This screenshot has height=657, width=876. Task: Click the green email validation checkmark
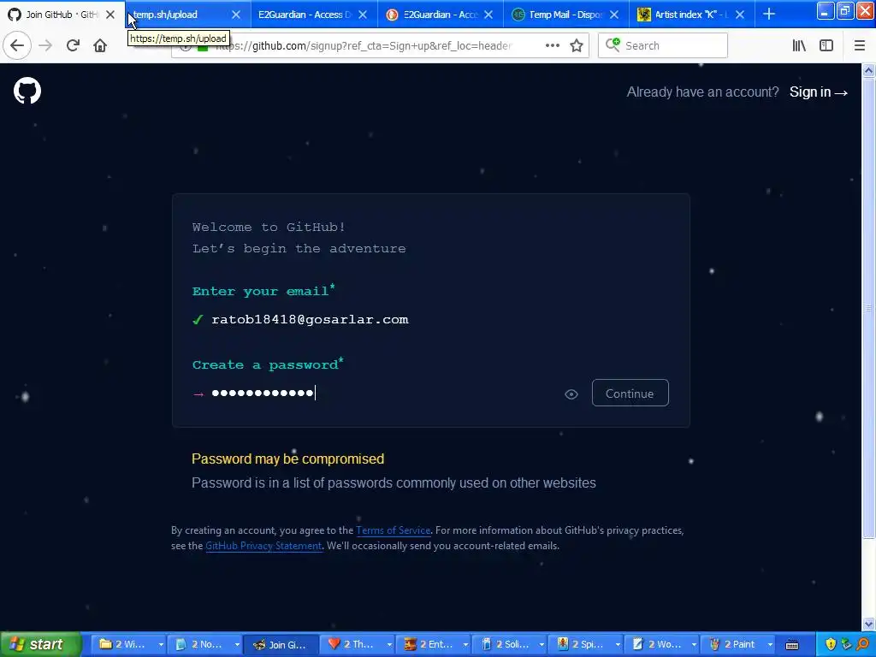(198, 320)
